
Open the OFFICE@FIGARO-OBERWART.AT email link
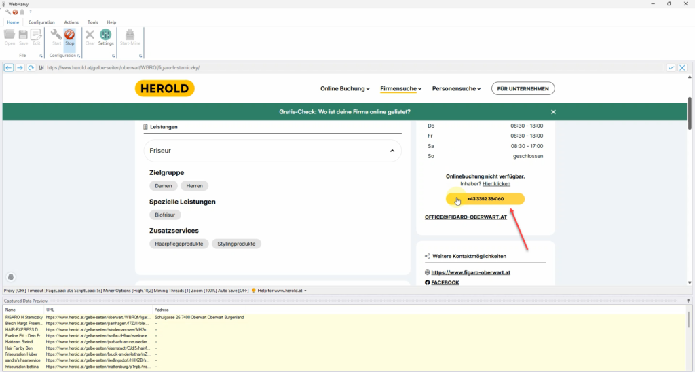[466, 217]
